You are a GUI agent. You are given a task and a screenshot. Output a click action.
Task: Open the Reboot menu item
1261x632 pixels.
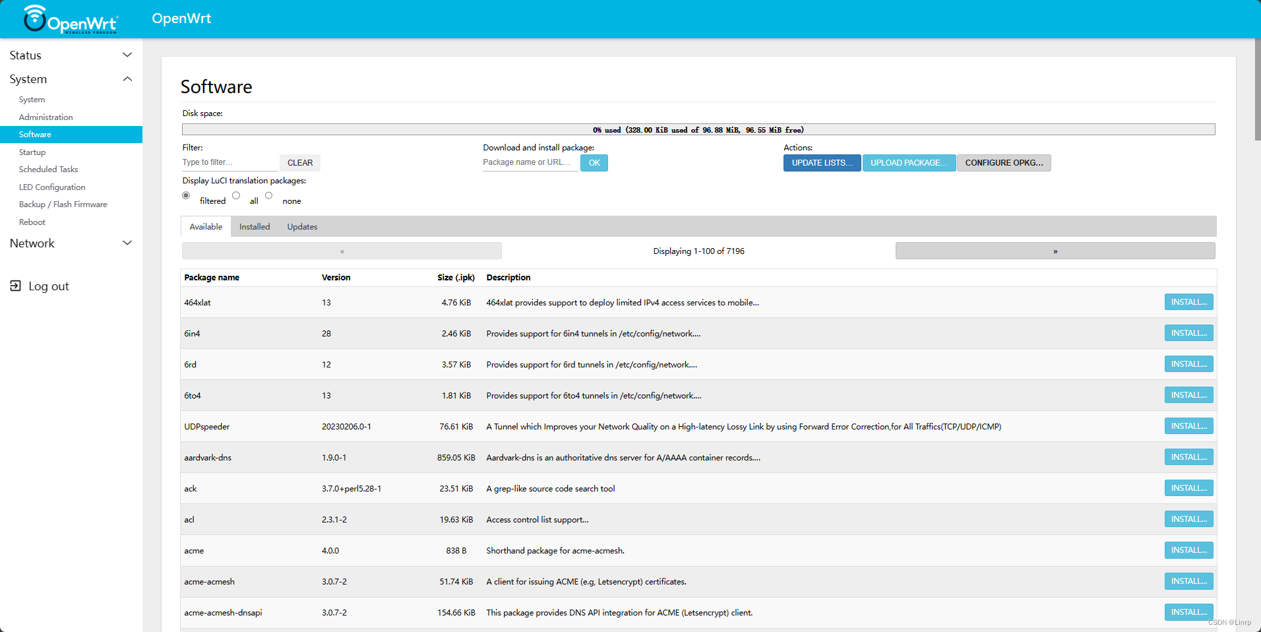(32, 222)
